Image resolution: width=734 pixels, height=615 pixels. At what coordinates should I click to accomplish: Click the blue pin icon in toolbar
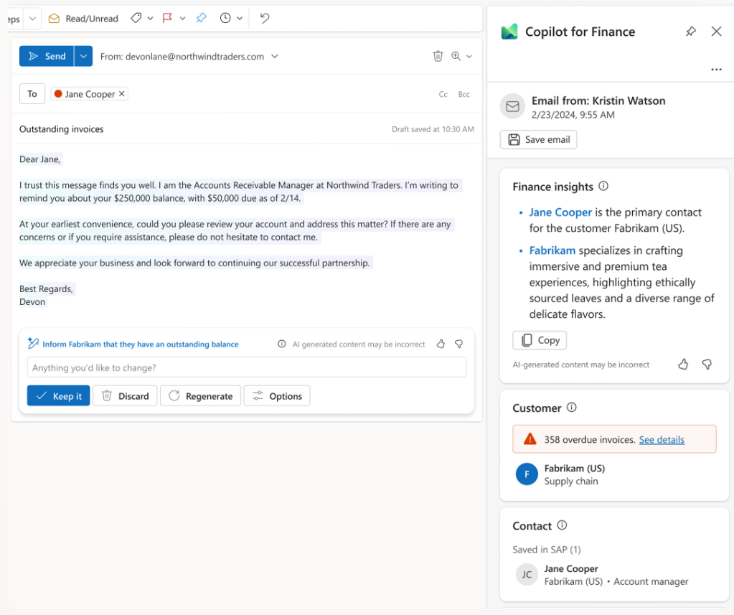(202, 18)
